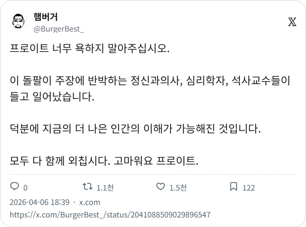Open 햄버거's profile picture
This screenshot has width=306, height=227.
pyautogui.click(x=18, y=20)
